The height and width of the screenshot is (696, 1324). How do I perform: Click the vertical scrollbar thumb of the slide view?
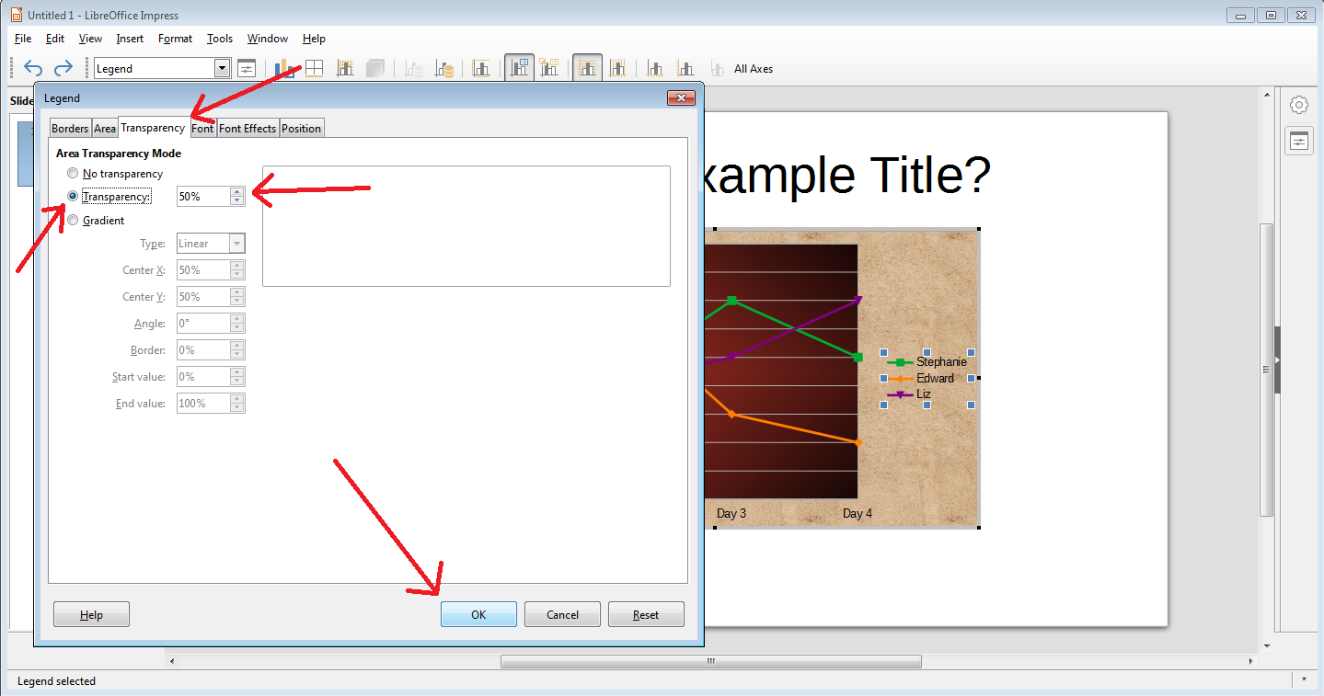pos(1266,368)
